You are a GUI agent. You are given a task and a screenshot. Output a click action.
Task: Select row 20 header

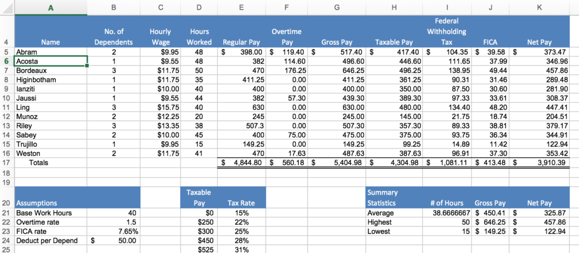pos(6,203)
